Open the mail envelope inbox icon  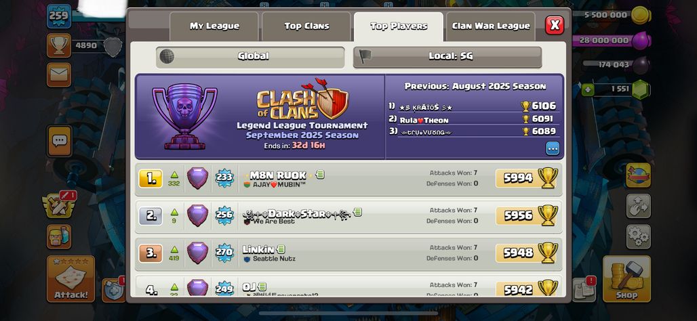59,74
